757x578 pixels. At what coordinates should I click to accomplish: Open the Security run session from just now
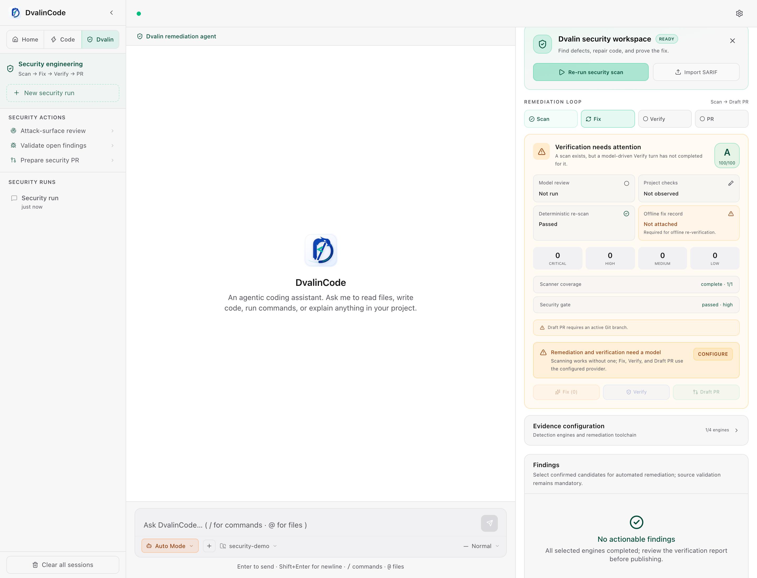pos(63,202)
